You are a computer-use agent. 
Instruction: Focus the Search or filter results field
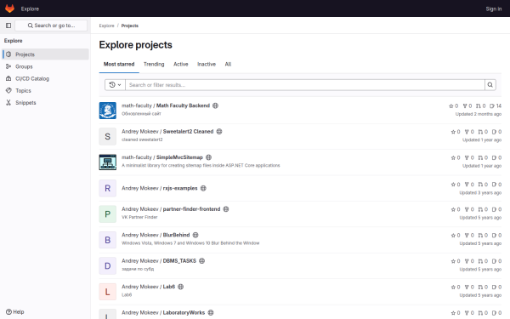[305, 85]
